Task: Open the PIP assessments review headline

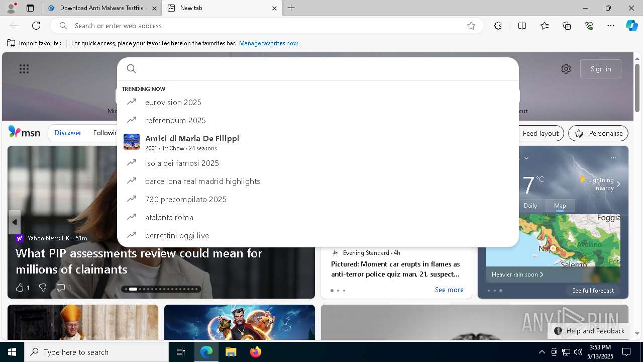Action: pyautogui.click(x=139, y=261)
